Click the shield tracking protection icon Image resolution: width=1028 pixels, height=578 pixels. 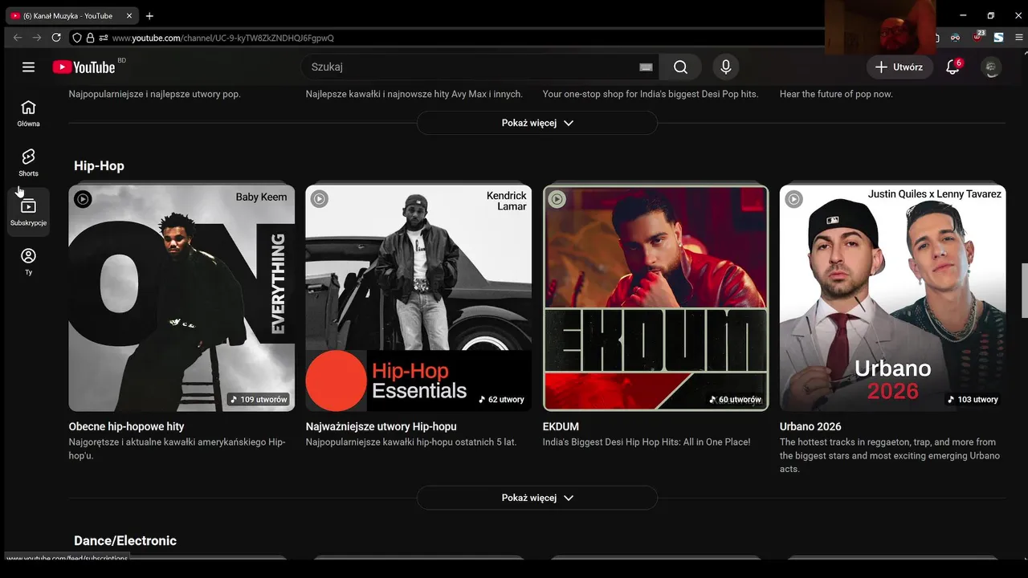77,38
